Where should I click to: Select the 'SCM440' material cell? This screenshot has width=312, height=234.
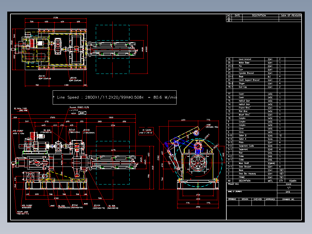[x=271, y=163]
